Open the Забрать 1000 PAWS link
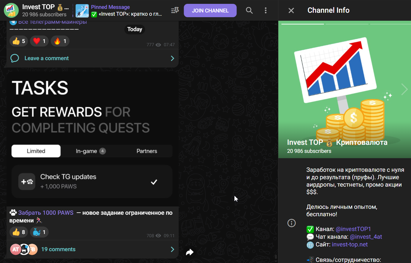This screenshot has width=411, height=263. (x=46, y=213)
